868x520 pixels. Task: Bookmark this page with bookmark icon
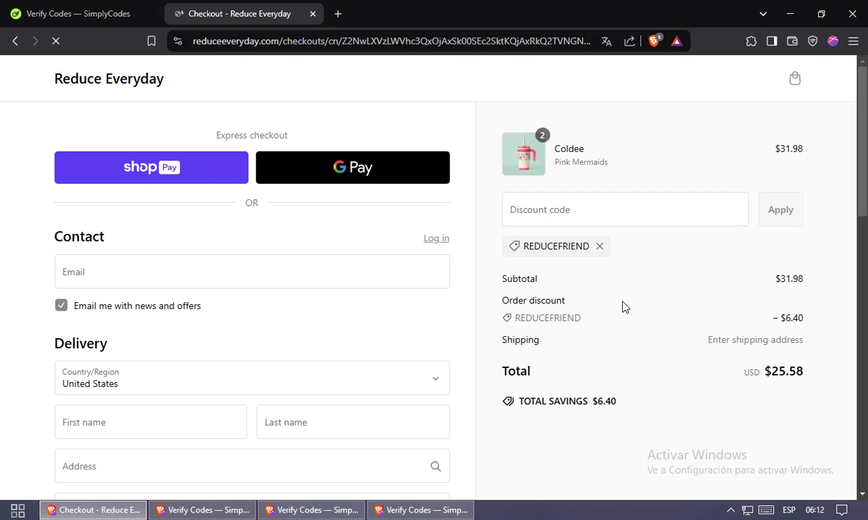coord(152,41)
